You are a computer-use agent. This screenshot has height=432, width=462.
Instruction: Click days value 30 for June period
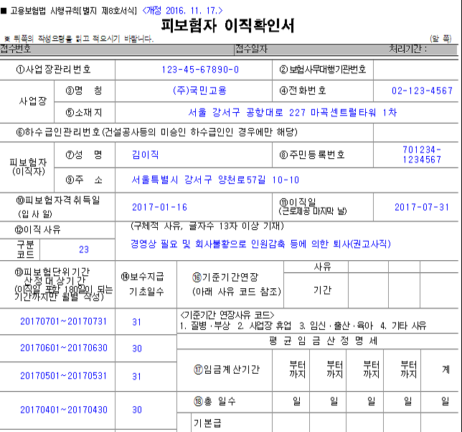137,349
